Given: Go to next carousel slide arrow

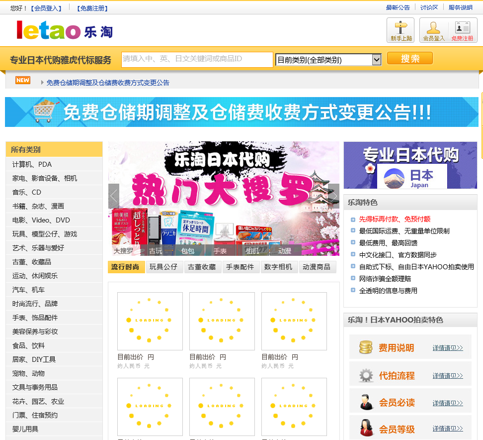Looking at the screenshot, I should click(x=333, y=196).
